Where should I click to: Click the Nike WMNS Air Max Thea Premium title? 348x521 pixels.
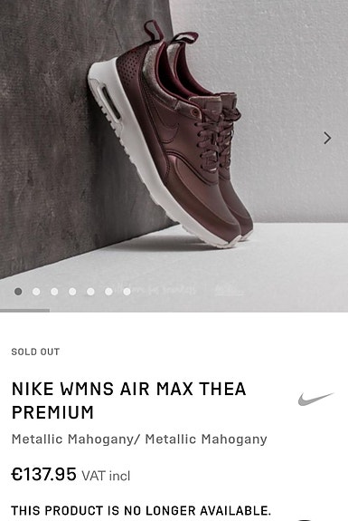point(128,400)
